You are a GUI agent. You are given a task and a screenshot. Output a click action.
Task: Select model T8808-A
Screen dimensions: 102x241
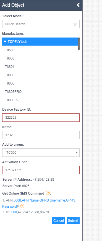click(x=40, y=100)
